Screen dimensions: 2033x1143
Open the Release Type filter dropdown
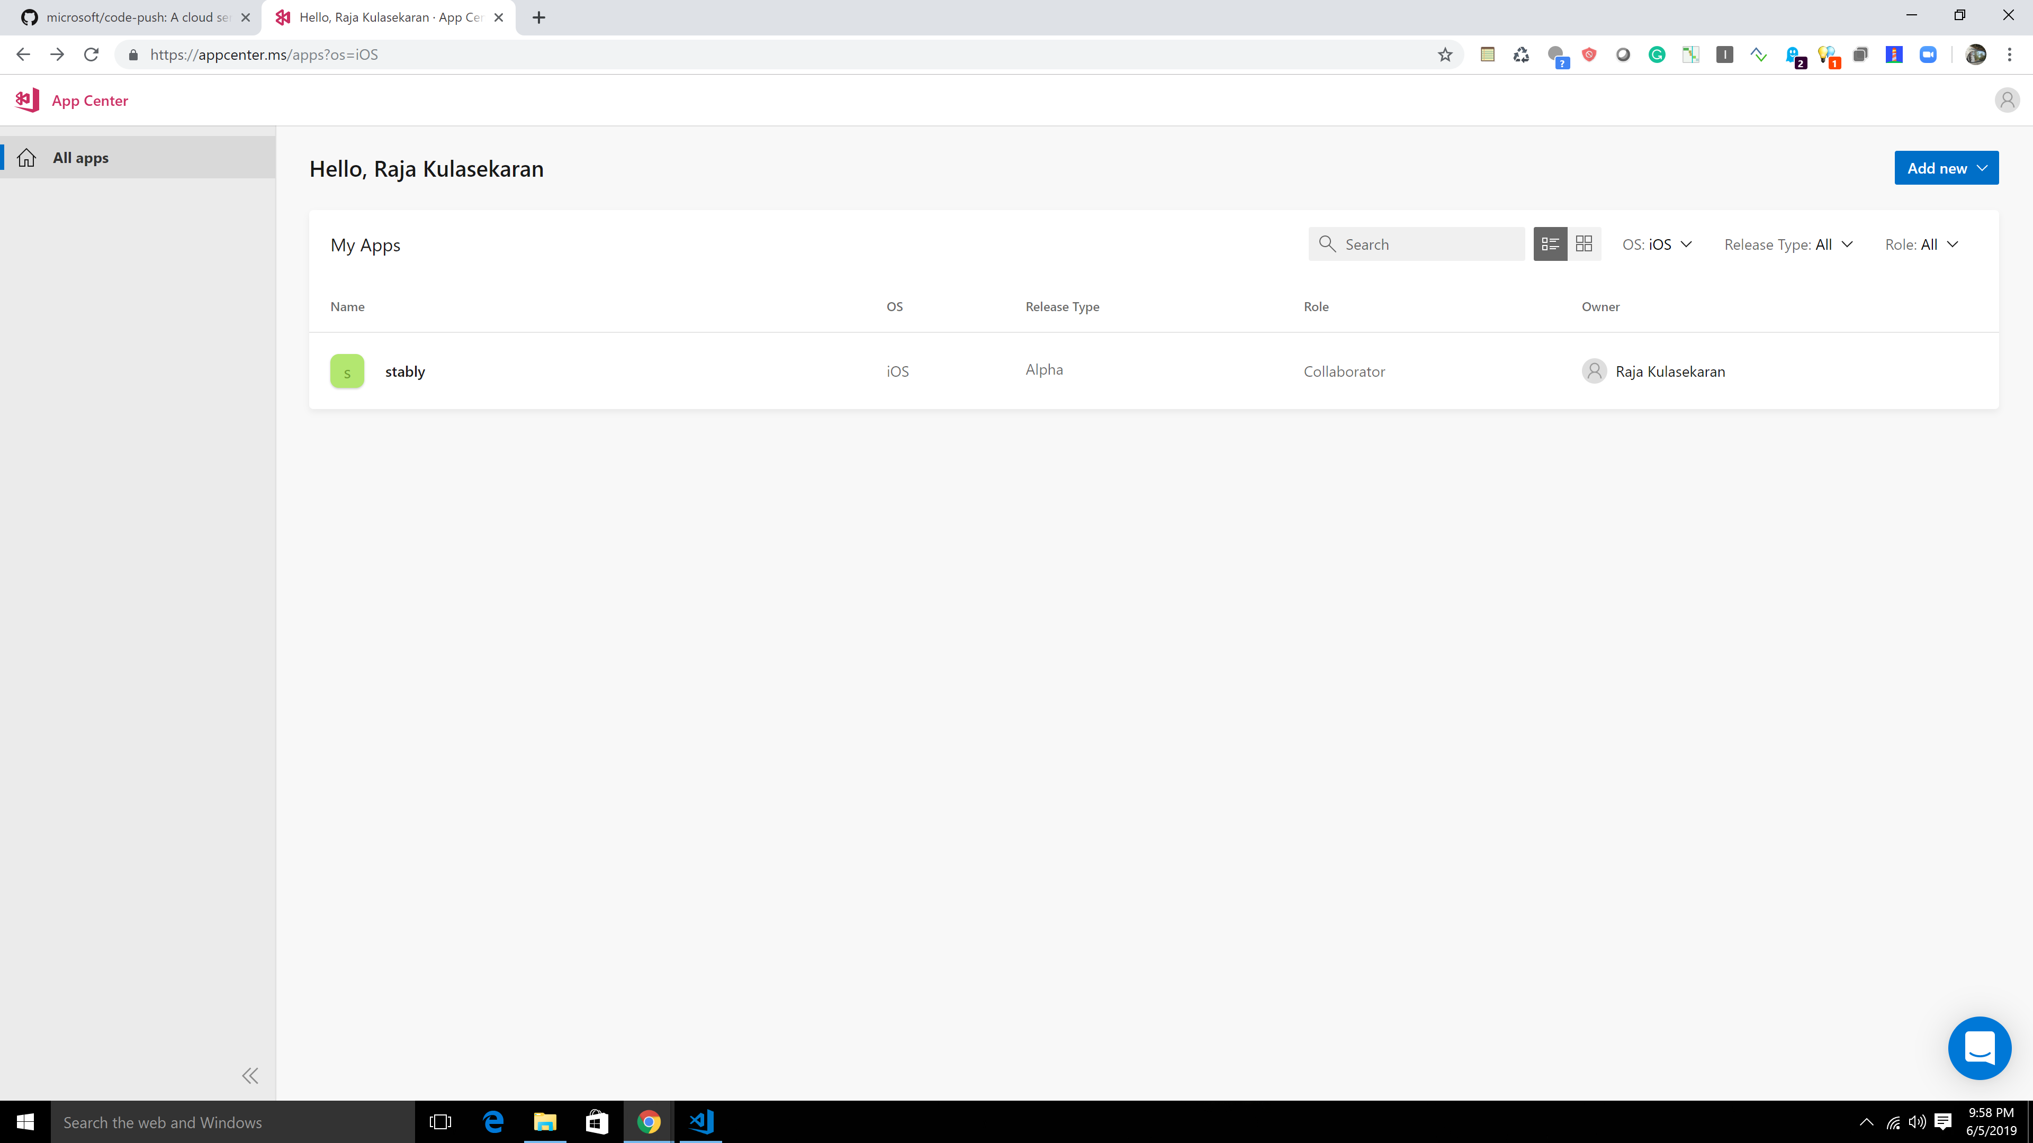1788,244
